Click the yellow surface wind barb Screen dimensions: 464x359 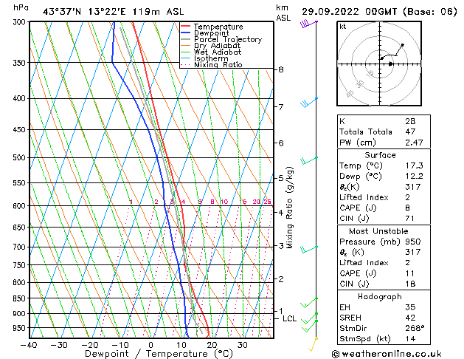[314, 344]
